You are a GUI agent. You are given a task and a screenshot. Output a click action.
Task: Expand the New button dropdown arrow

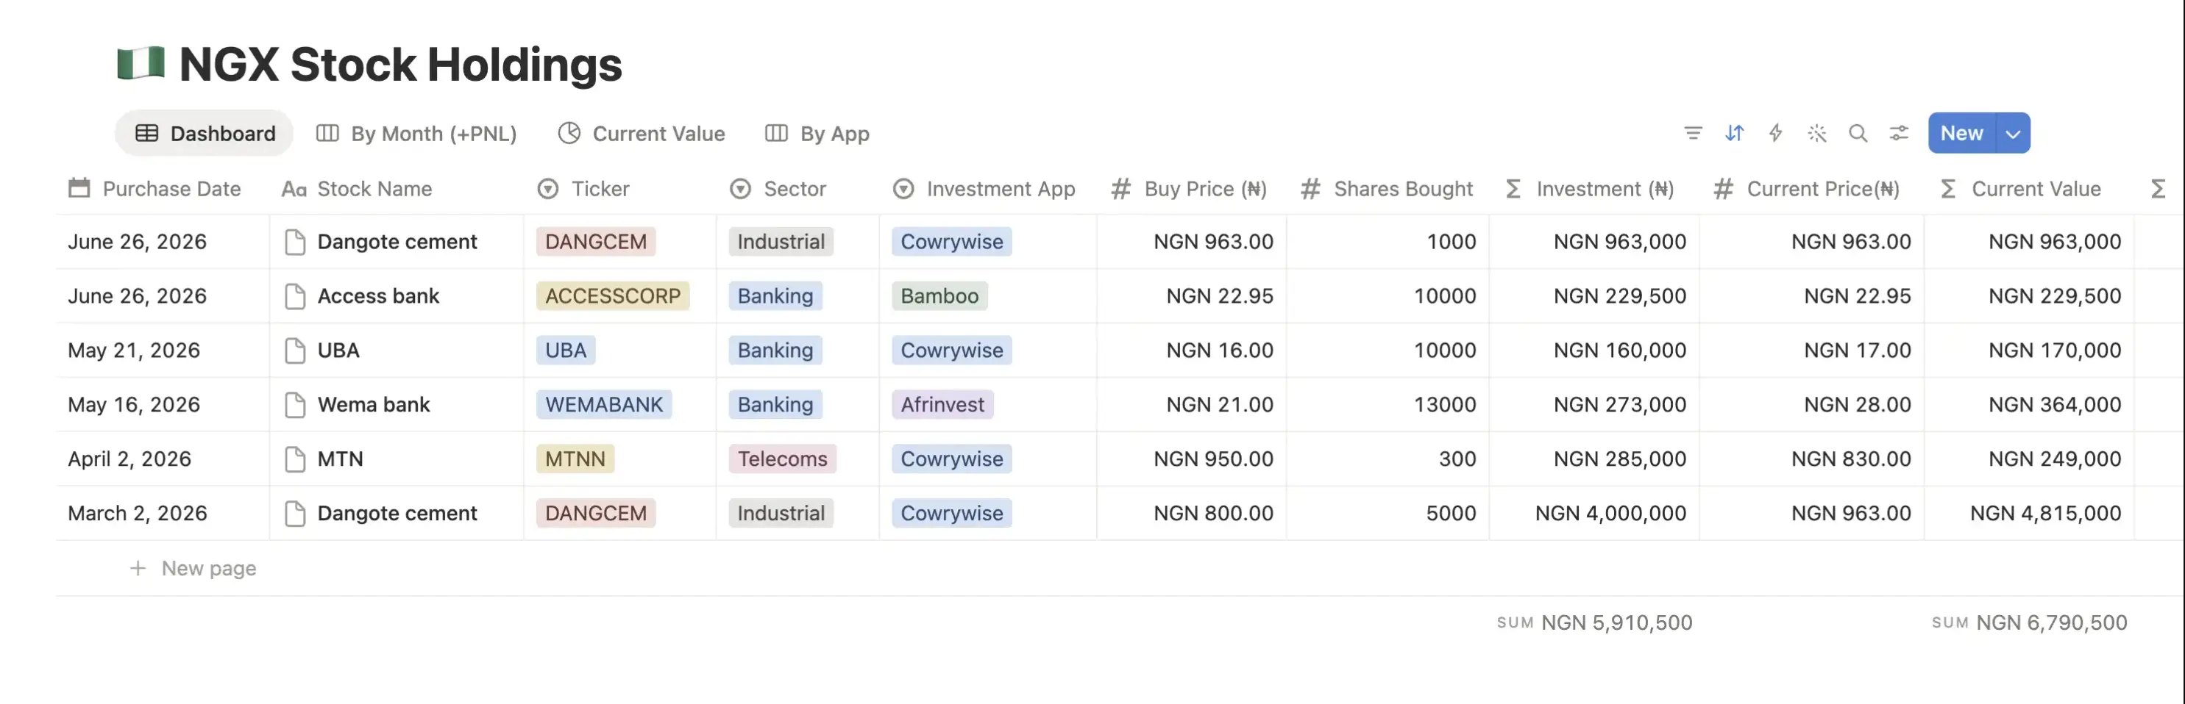coord(2012,133)
